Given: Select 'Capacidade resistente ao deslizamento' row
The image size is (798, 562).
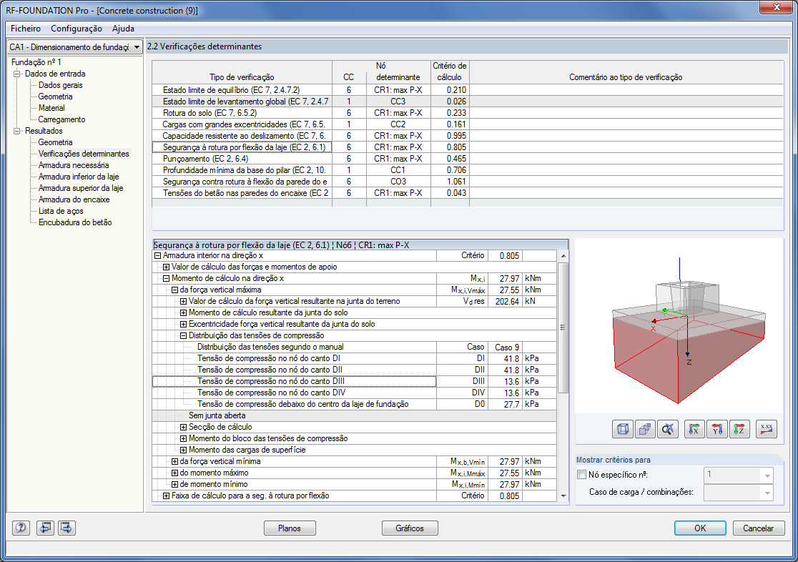Looking at the screenshot, I should tap(467, 136).
